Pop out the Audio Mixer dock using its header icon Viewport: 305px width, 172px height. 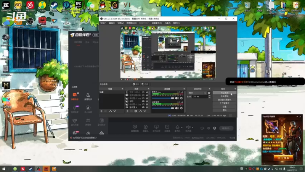(184, 89)
